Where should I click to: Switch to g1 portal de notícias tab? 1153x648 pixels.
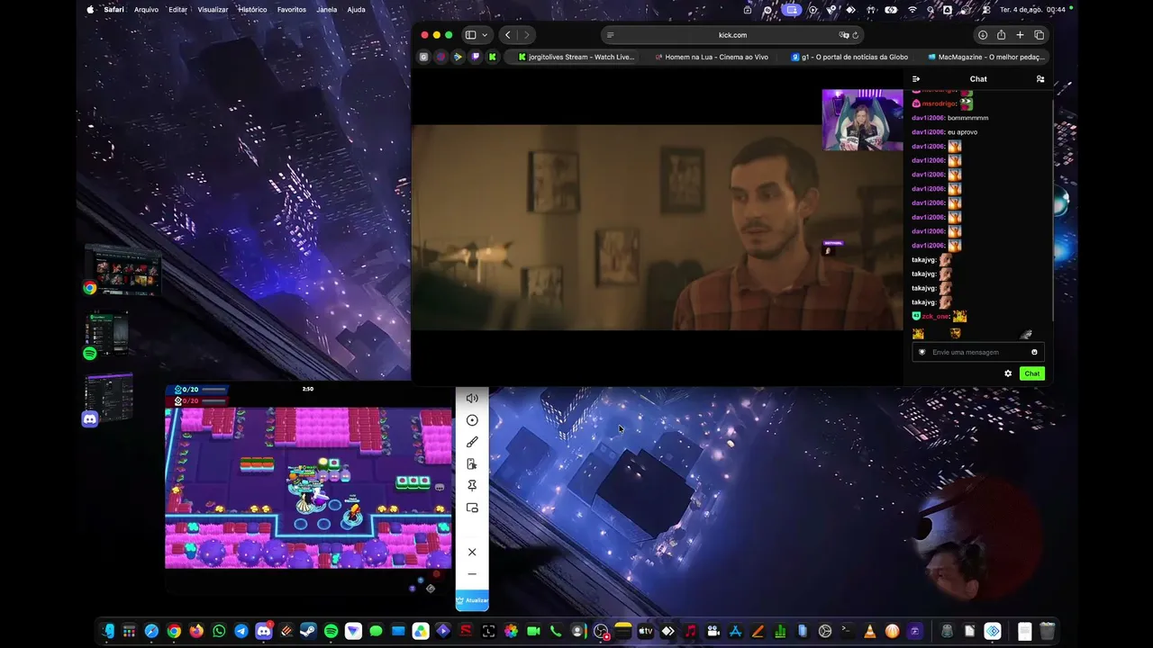coord(849,57)
